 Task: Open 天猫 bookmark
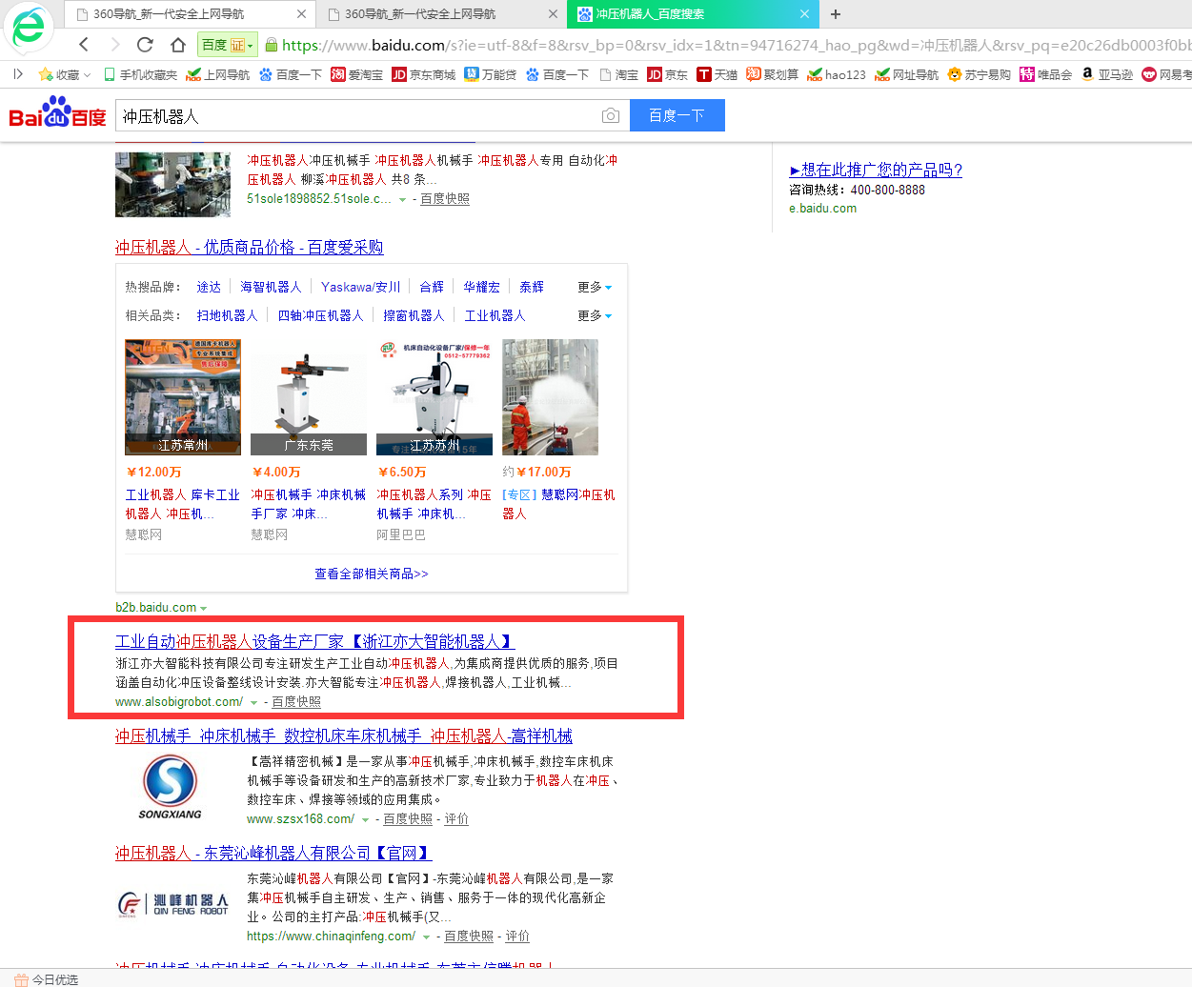[717, 74]
